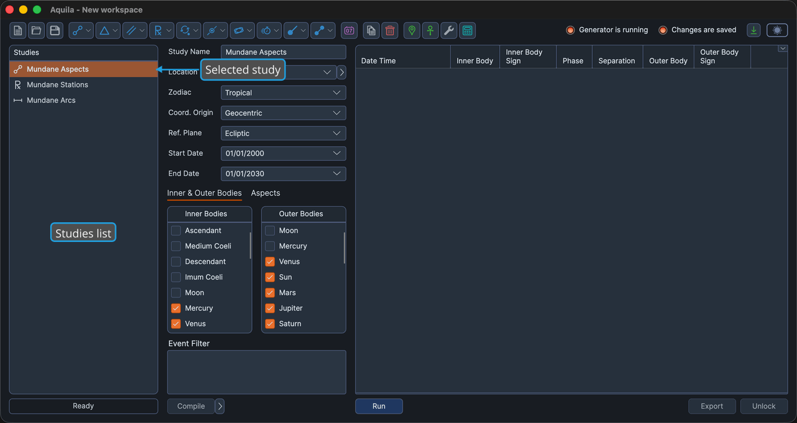The width and height of the screenshot is (797, 423).
Task: Click the Compile button
Action: point(191,406)
